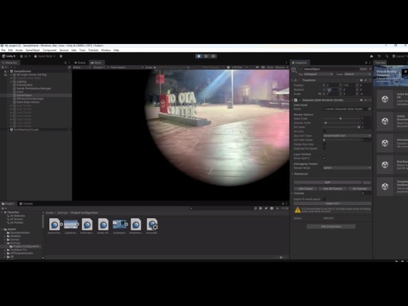The height and width of the screenshot is (306, 408).
Task: Select EventSystem in the Hierarchy
Action: [24, 85]
